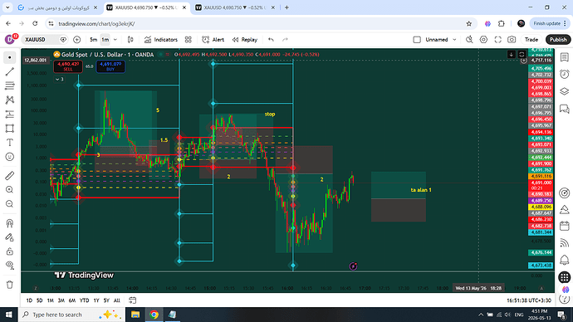Open the Fibonacci/Gann tools group

coord(9,85)
